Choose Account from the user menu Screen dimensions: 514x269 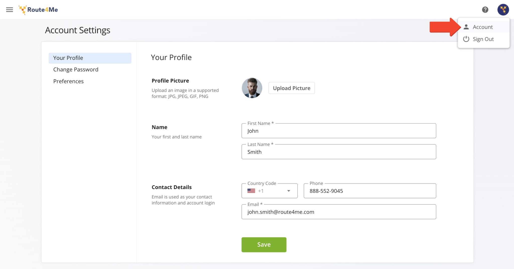coord(482,27)
